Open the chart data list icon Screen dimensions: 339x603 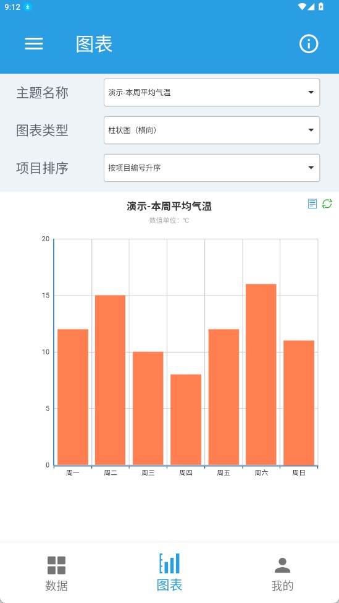312,204
